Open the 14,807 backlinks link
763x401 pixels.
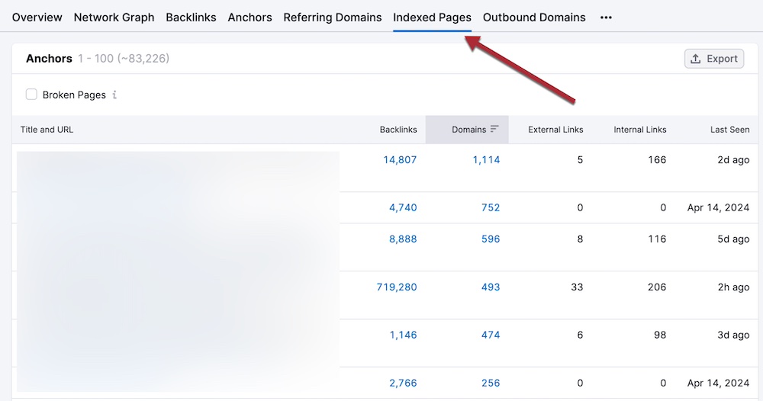(x=400, y=160)
